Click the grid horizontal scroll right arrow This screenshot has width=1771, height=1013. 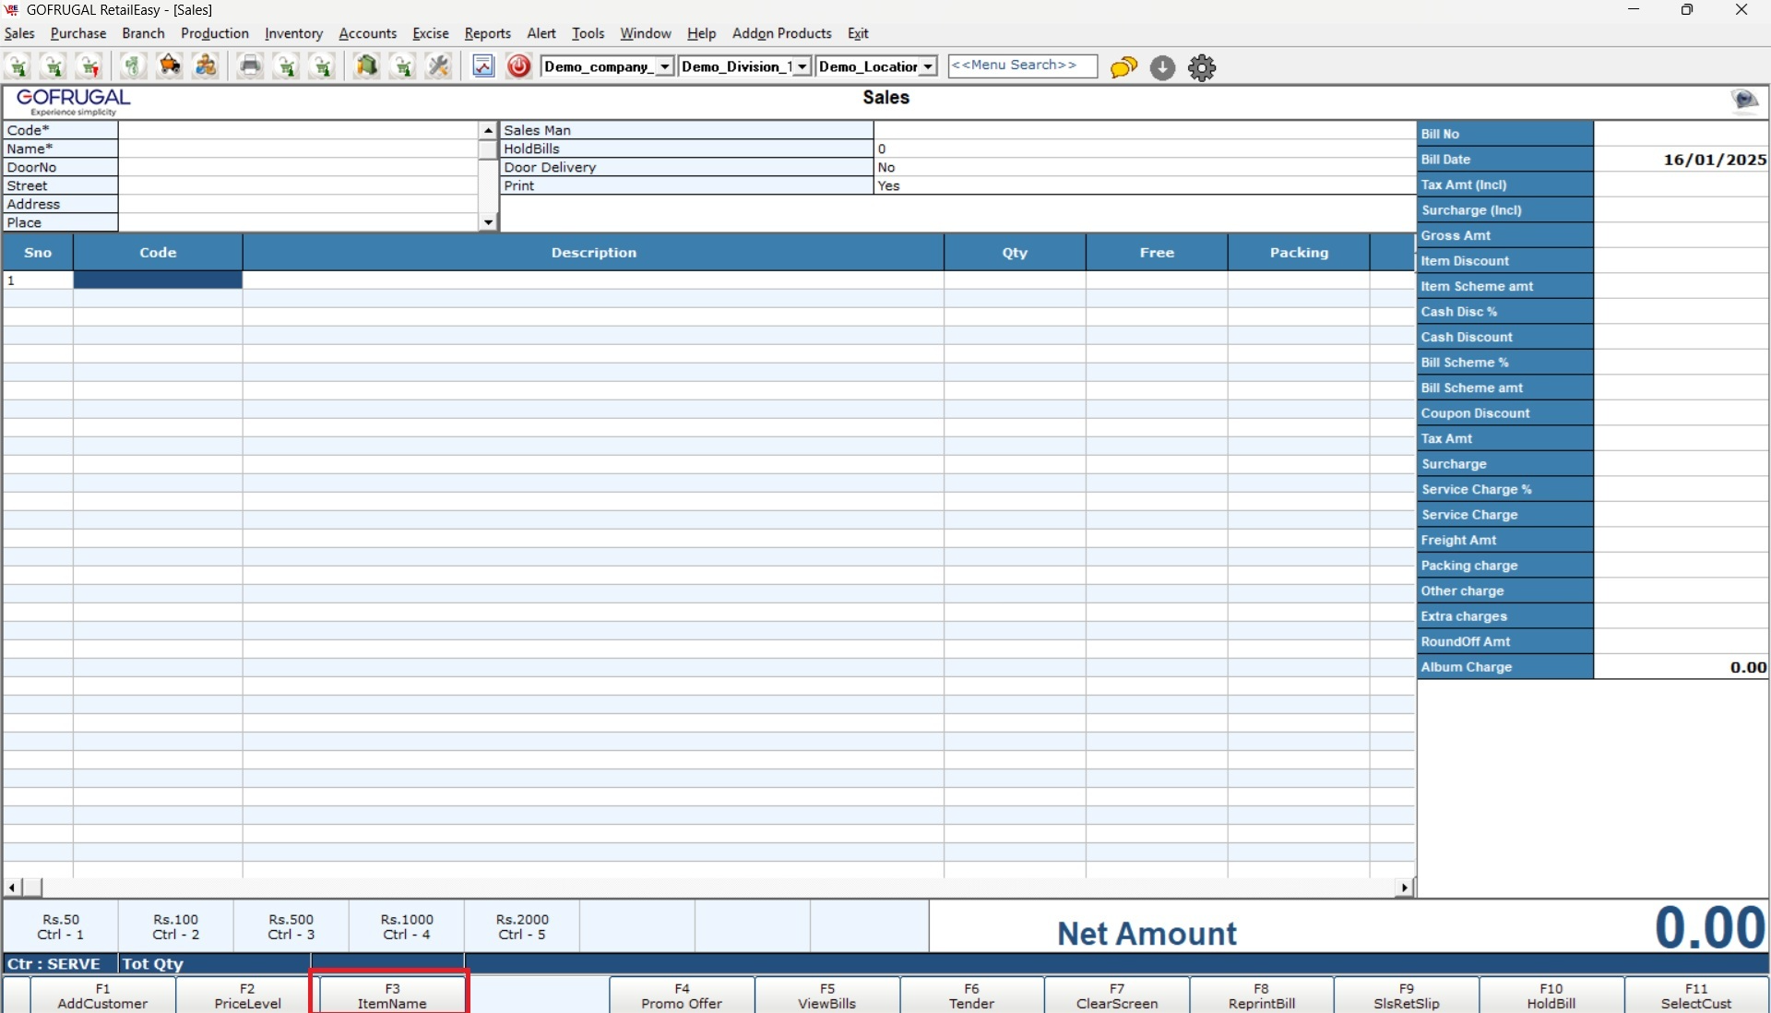1404,888
